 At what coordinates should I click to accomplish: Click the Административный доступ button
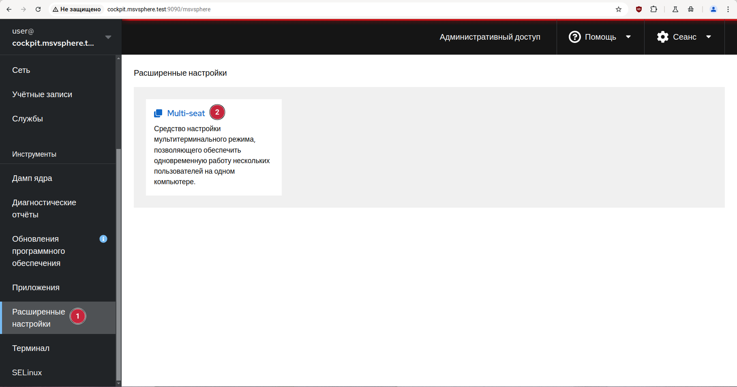[490, 37]
